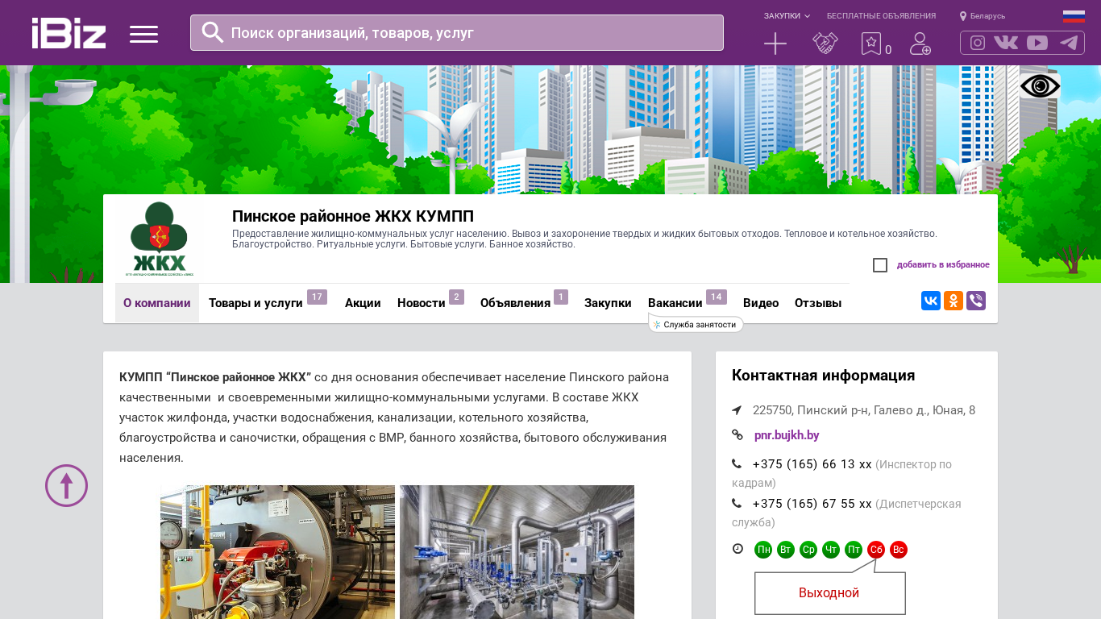Image resolution: width=1101 pixels, height=619 pixels.
Task: Share company page via Viber
Action: pos(976,301)
